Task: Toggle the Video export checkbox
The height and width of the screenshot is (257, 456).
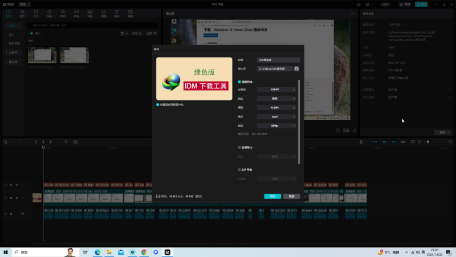Action: point(239,82)
